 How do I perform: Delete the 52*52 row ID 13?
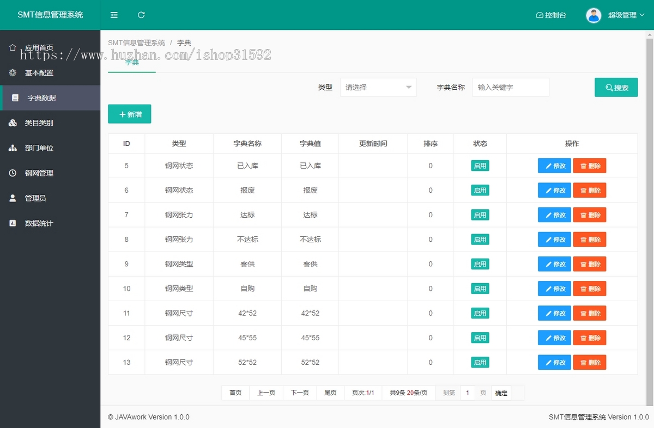[x=590, y=362]
